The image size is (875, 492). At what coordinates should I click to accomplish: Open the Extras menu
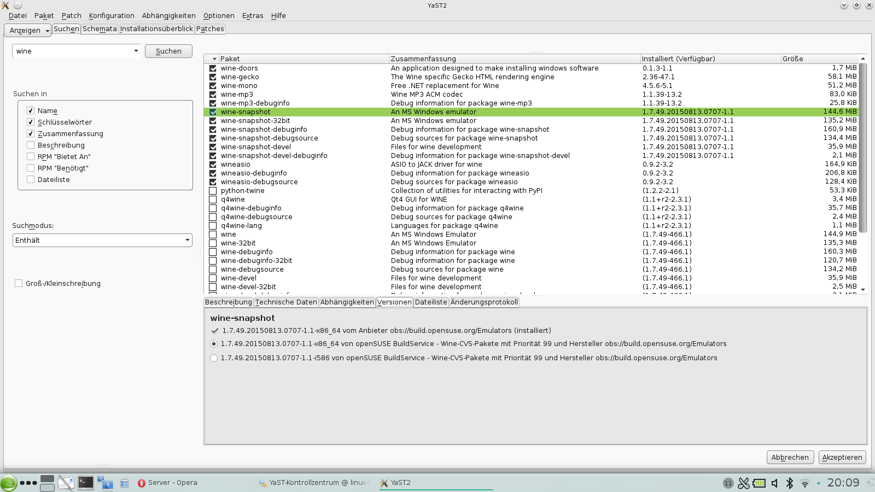tap(253, 15)
